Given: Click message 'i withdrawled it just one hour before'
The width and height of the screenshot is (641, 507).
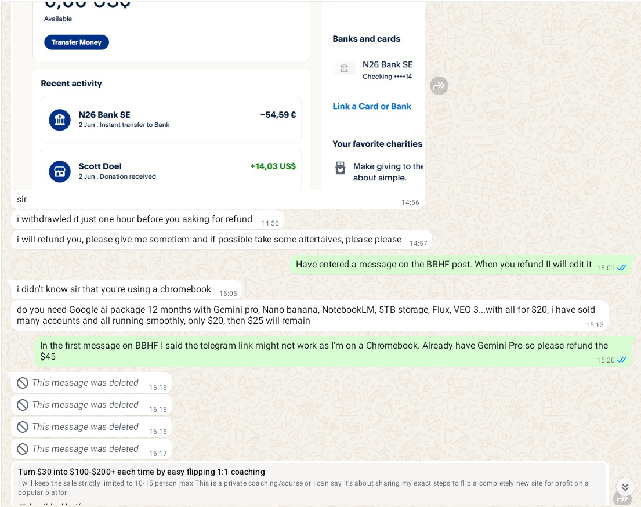Looking at the screenshot, I should click(x=147, y=219).
